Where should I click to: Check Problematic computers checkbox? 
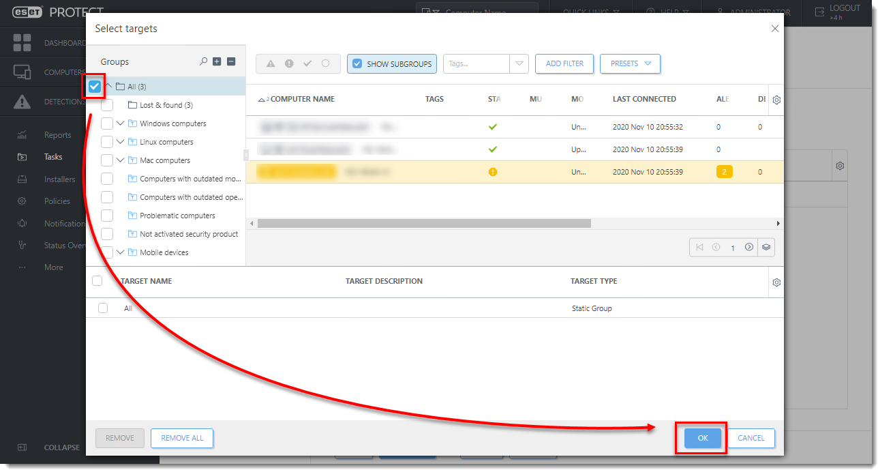(107, 216)
